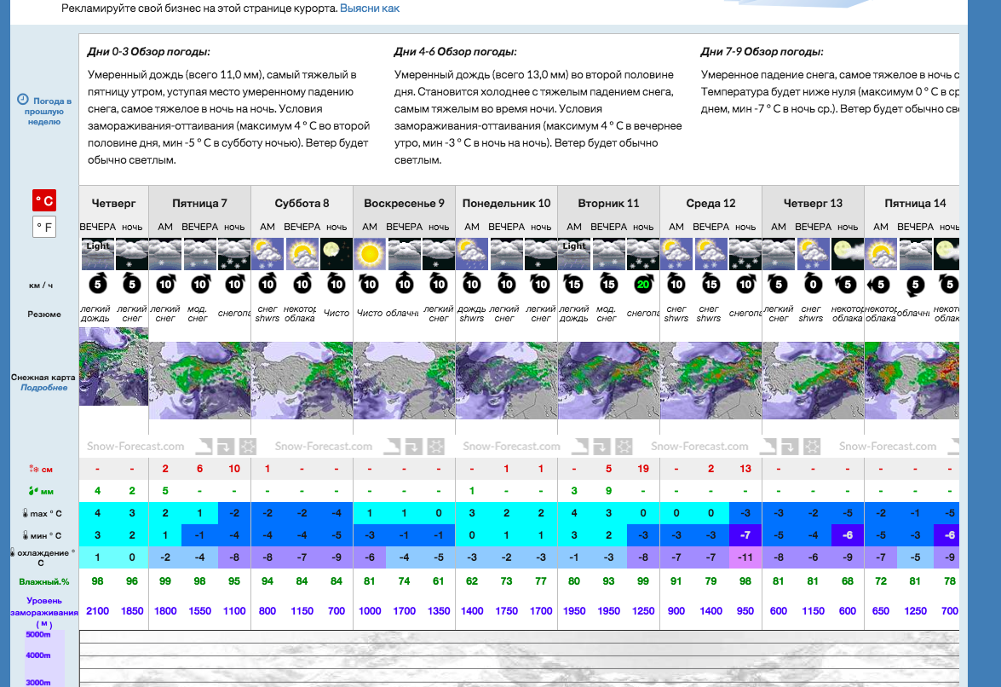Click the 19 cm snowfall value

pyautogui.click(x=643, y=469)
